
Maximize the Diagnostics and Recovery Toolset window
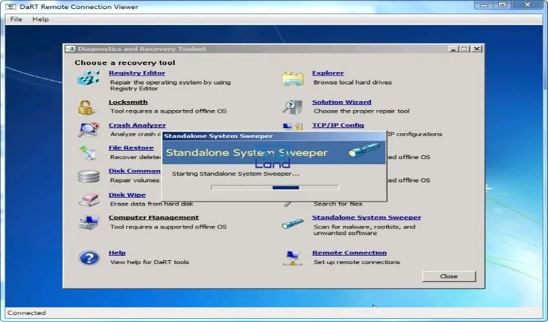(465, 49)
